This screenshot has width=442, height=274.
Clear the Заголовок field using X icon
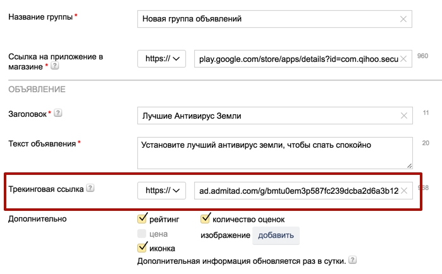click(403, 116)
